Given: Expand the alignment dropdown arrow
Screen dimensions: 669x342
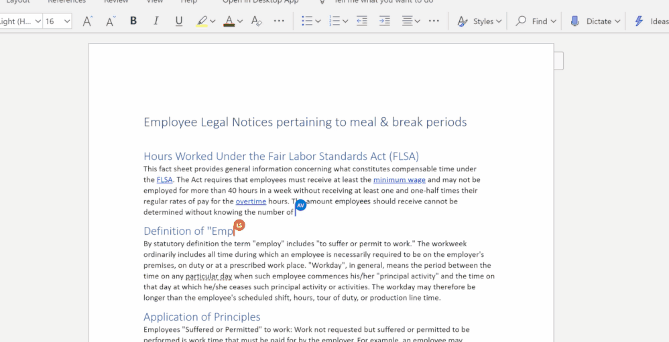Looking at the screenshot, I should [x=417, y=21].
